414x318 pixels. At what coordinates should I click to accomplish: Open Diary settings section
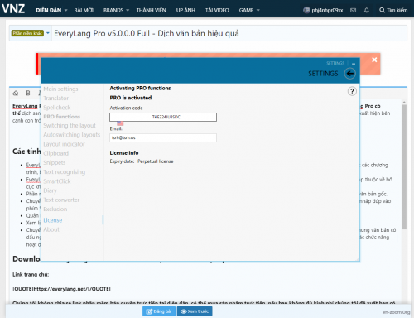tap(50, 190)
